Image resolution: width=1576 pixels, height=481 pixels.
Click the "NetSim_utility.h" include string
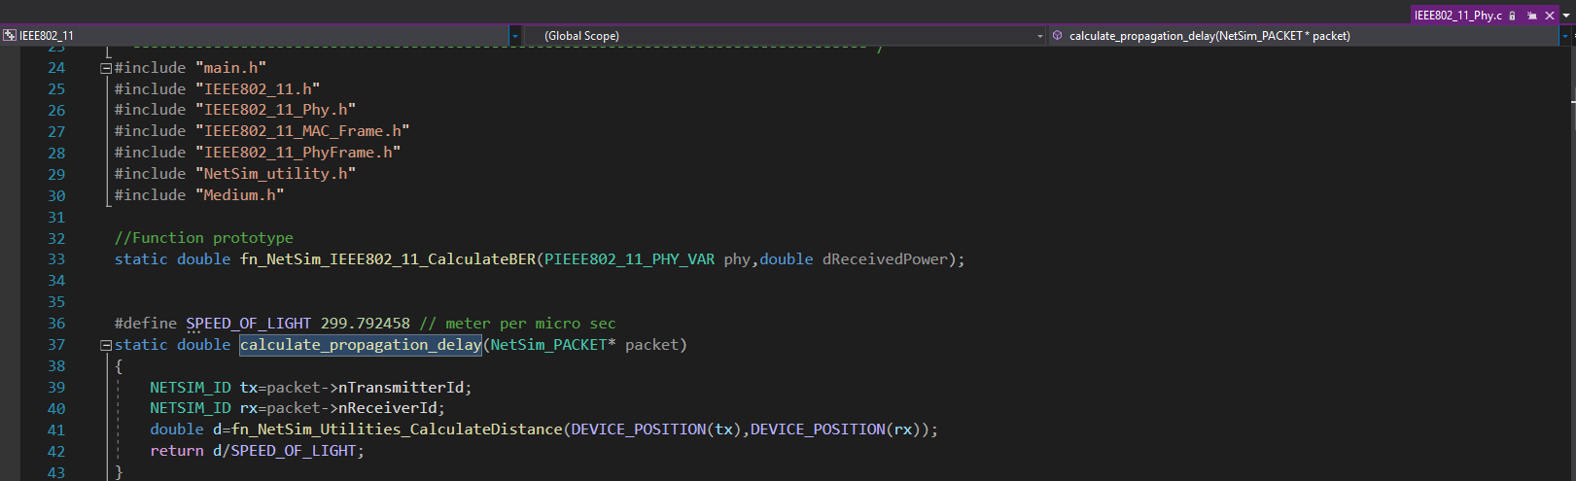(x=275, y=174)
